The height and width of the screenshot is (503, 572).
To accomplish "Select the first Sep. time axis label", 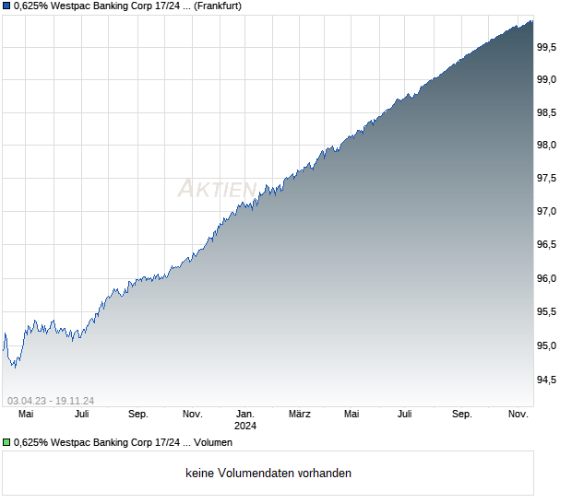I will pyautogui.click(x=138, y=415).
